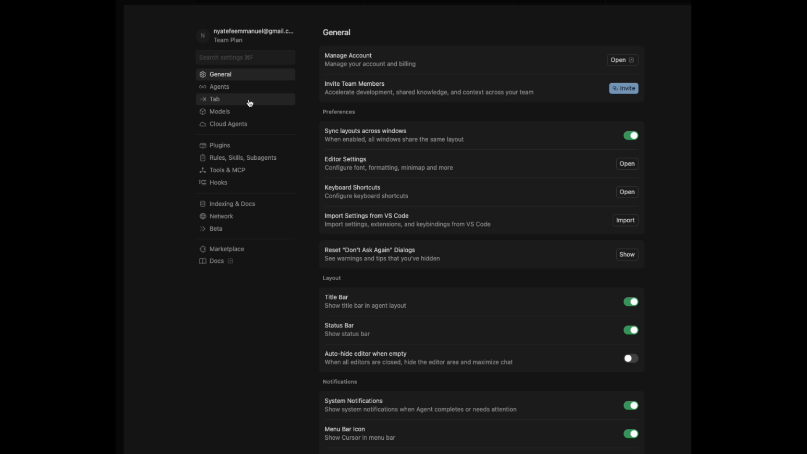Toggle Sync layouts across windows

point(630,135)
